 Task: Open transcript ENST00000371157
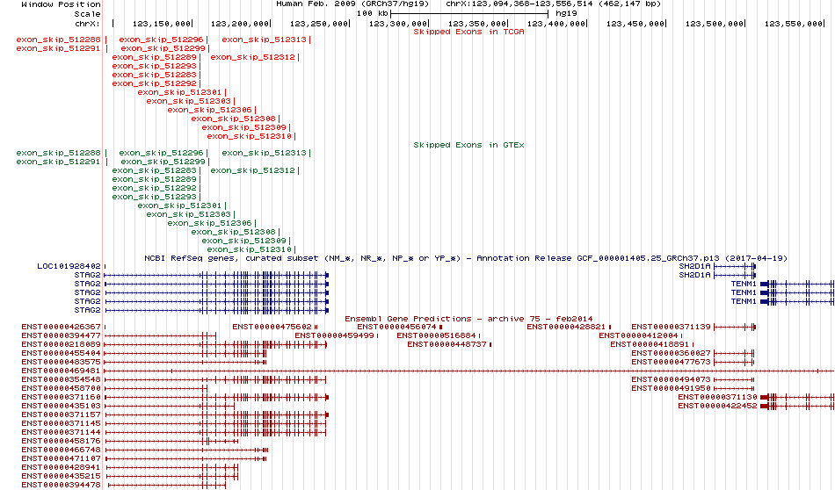click(61, 415)
